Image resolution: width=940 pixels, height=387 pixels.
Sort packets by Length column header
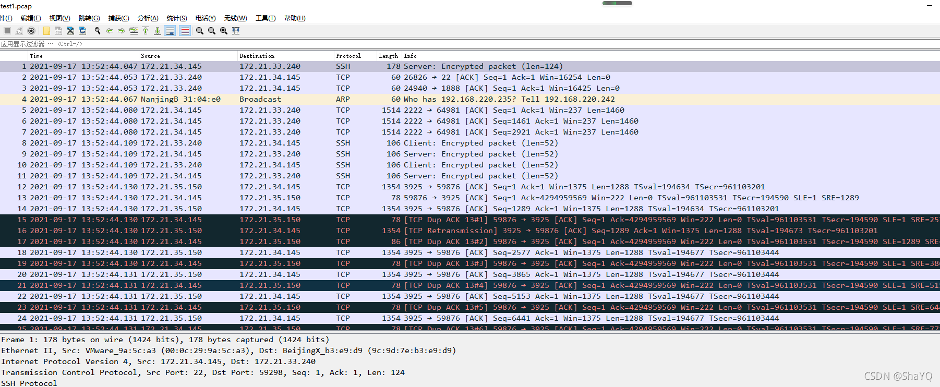point(388,56)
